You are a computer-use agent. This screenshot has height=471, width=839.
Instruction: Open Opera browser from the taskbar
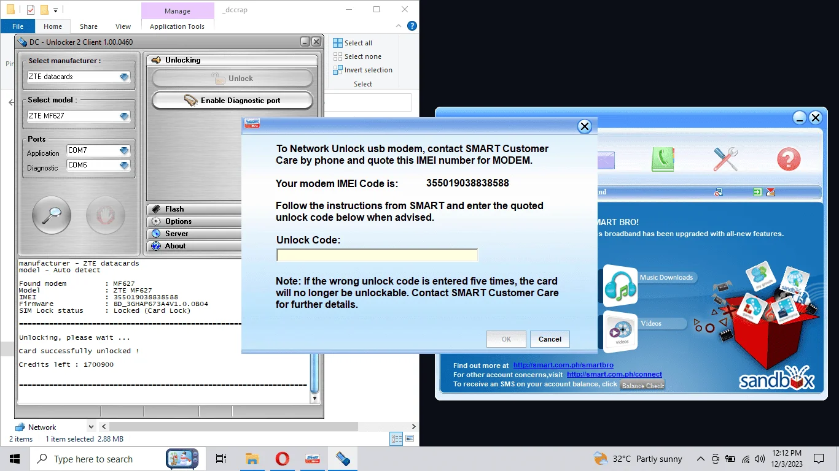click(x=283, y=459)
